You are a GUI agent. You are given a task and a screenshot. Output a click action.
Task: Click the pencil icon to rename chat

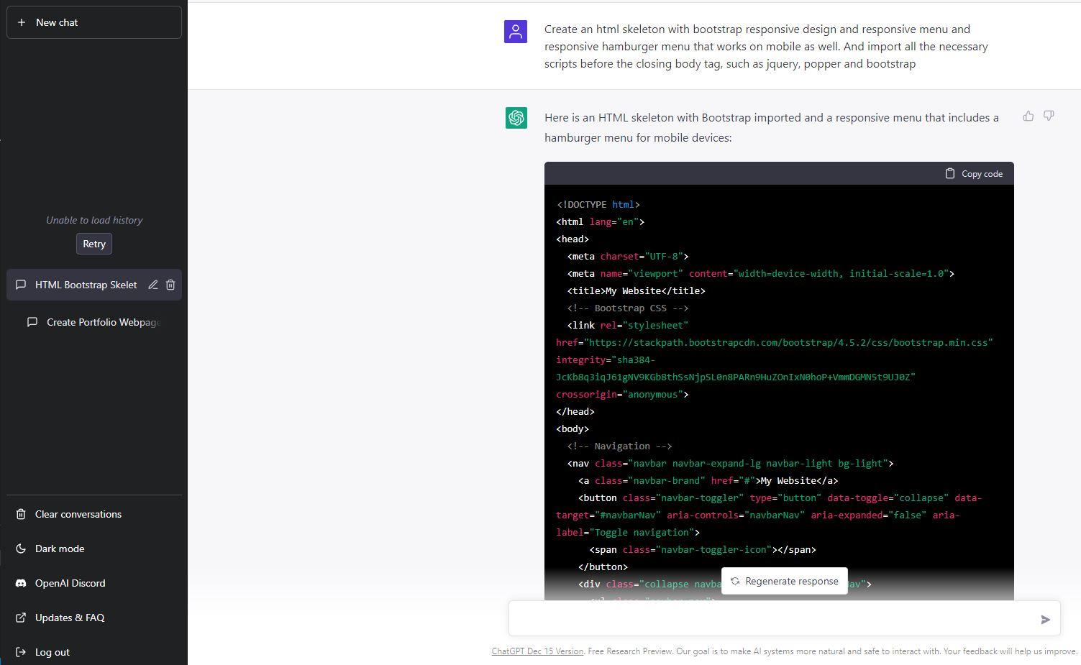153,285
